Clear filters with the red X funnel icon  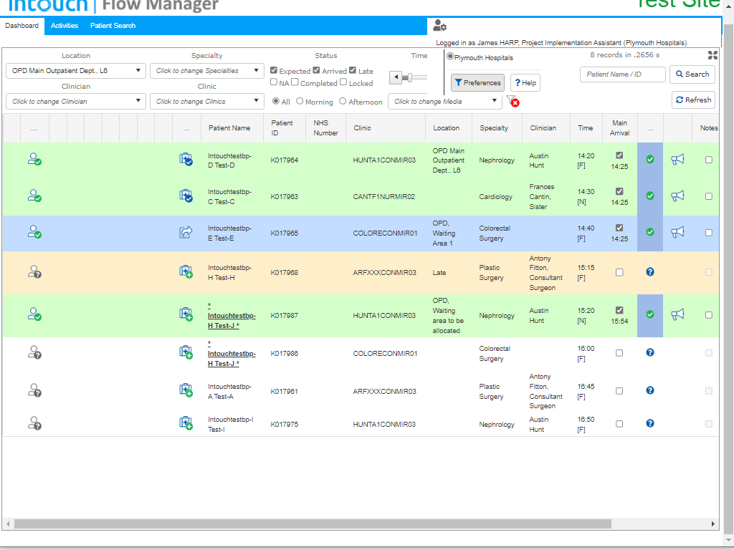coord(513,101)
